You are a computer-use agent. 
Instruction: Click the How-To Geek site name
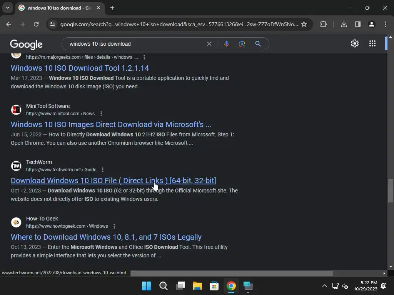[42, 219]
